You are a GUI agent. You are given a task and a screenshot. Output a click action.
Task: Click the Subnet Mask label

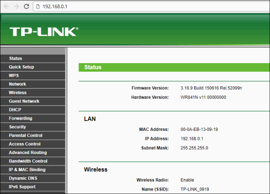155,148
